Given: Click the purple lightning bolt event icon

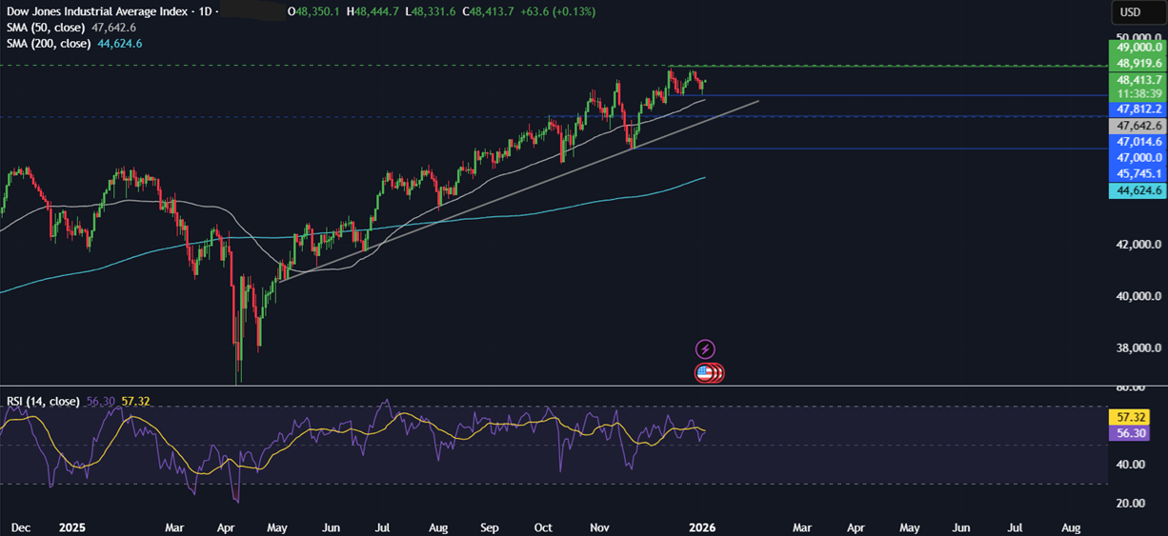Looking at the screenshot, I should [x=705, y=349].
